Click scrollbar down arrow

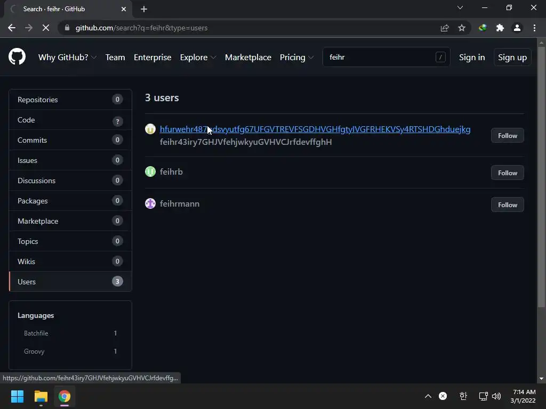541,379
